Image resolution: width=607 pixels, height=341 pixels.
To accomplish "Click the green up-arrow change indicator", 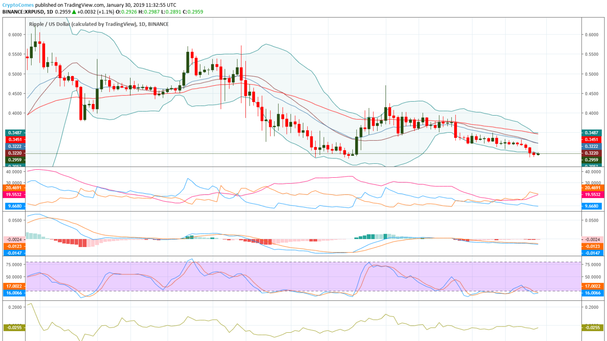I will (x=74, y=12).
